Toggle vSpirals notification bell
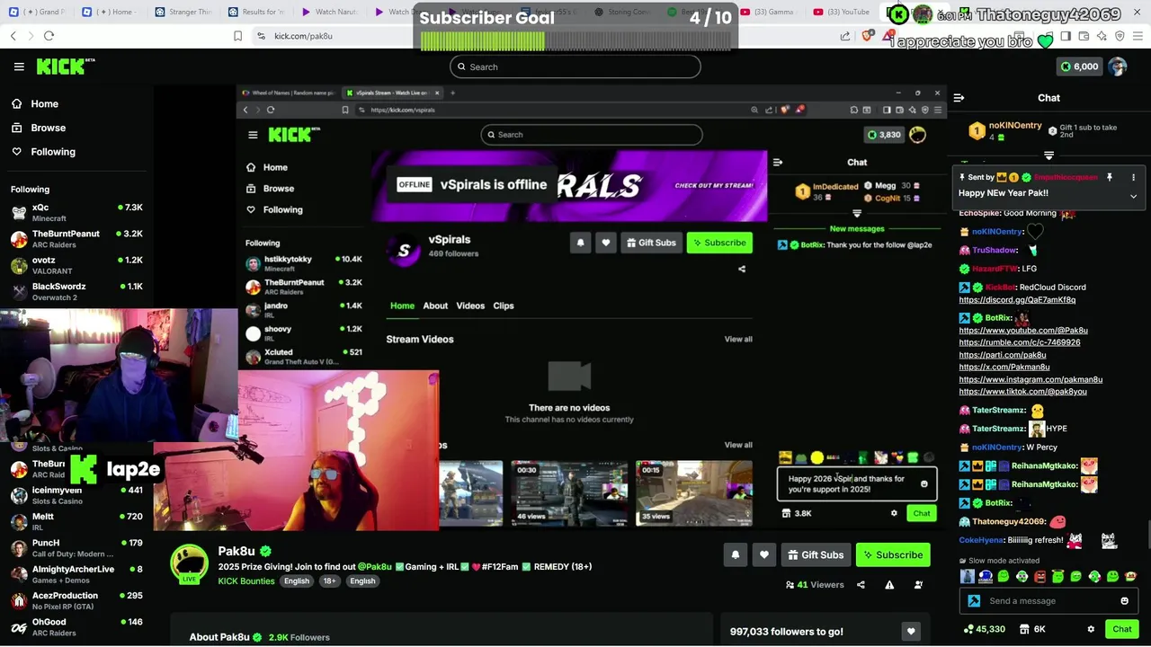This screenshot has width=1151, height=647. tap(580, 243)
